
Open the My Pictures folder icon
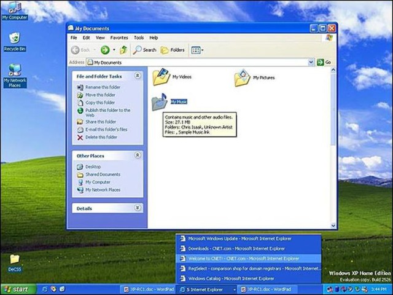242,78
